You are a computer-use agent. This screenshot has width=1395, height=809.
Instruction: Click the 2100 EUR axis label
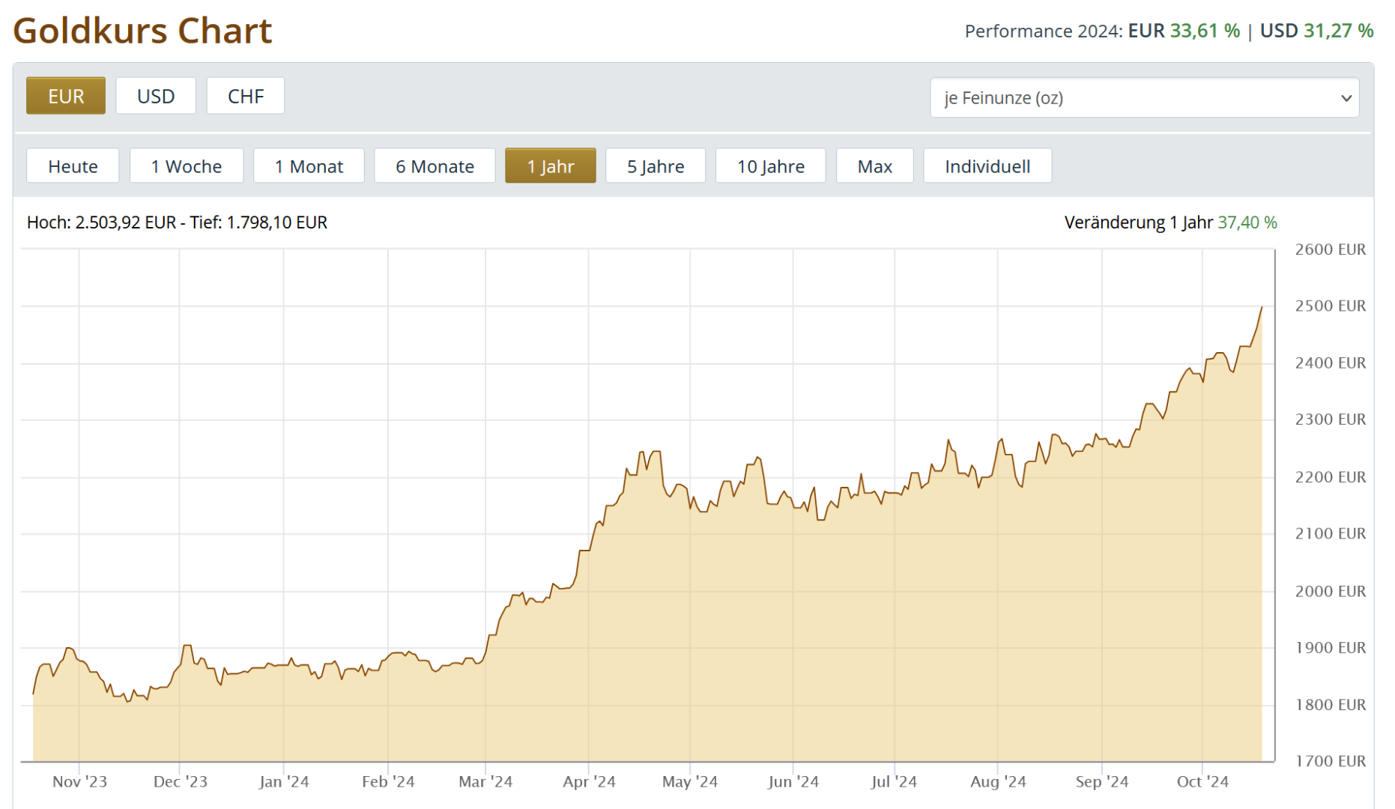(1331, 533)
